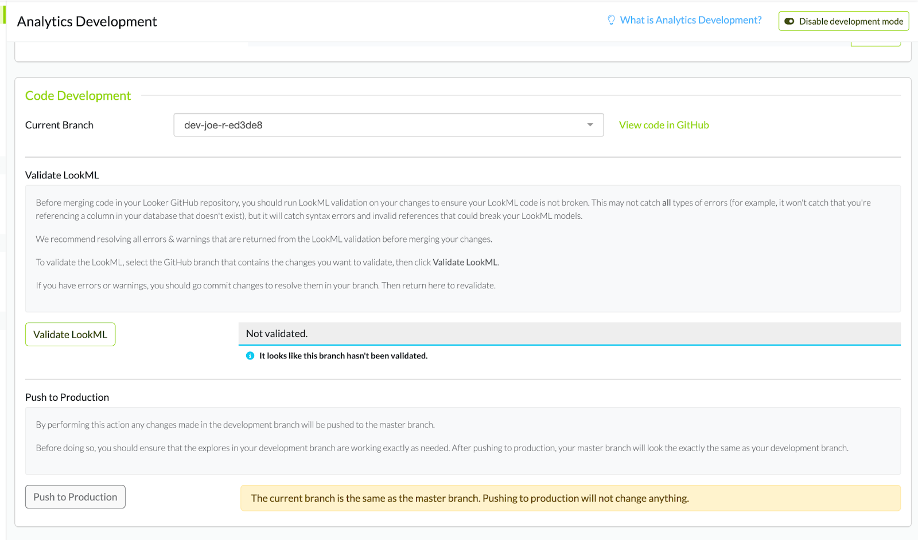
Task: Click the Analytics Development page title
Action: pyautogui.click(x=87, y=22)
